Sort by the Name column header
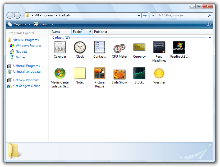 pos(61,32)
